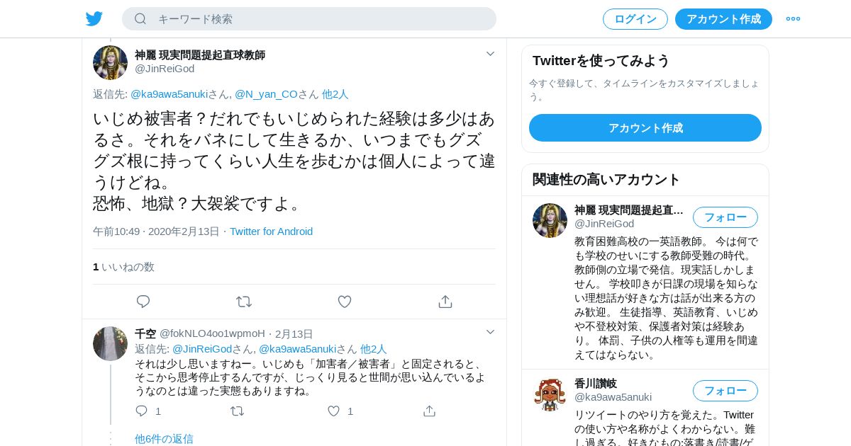Click the share icon under main tweet
This screenshot has height=446, width=851.
click(x=445, y=302)
